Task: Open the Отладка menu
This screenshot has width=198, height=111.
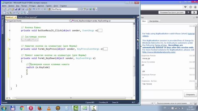Action: pos(32,6)
